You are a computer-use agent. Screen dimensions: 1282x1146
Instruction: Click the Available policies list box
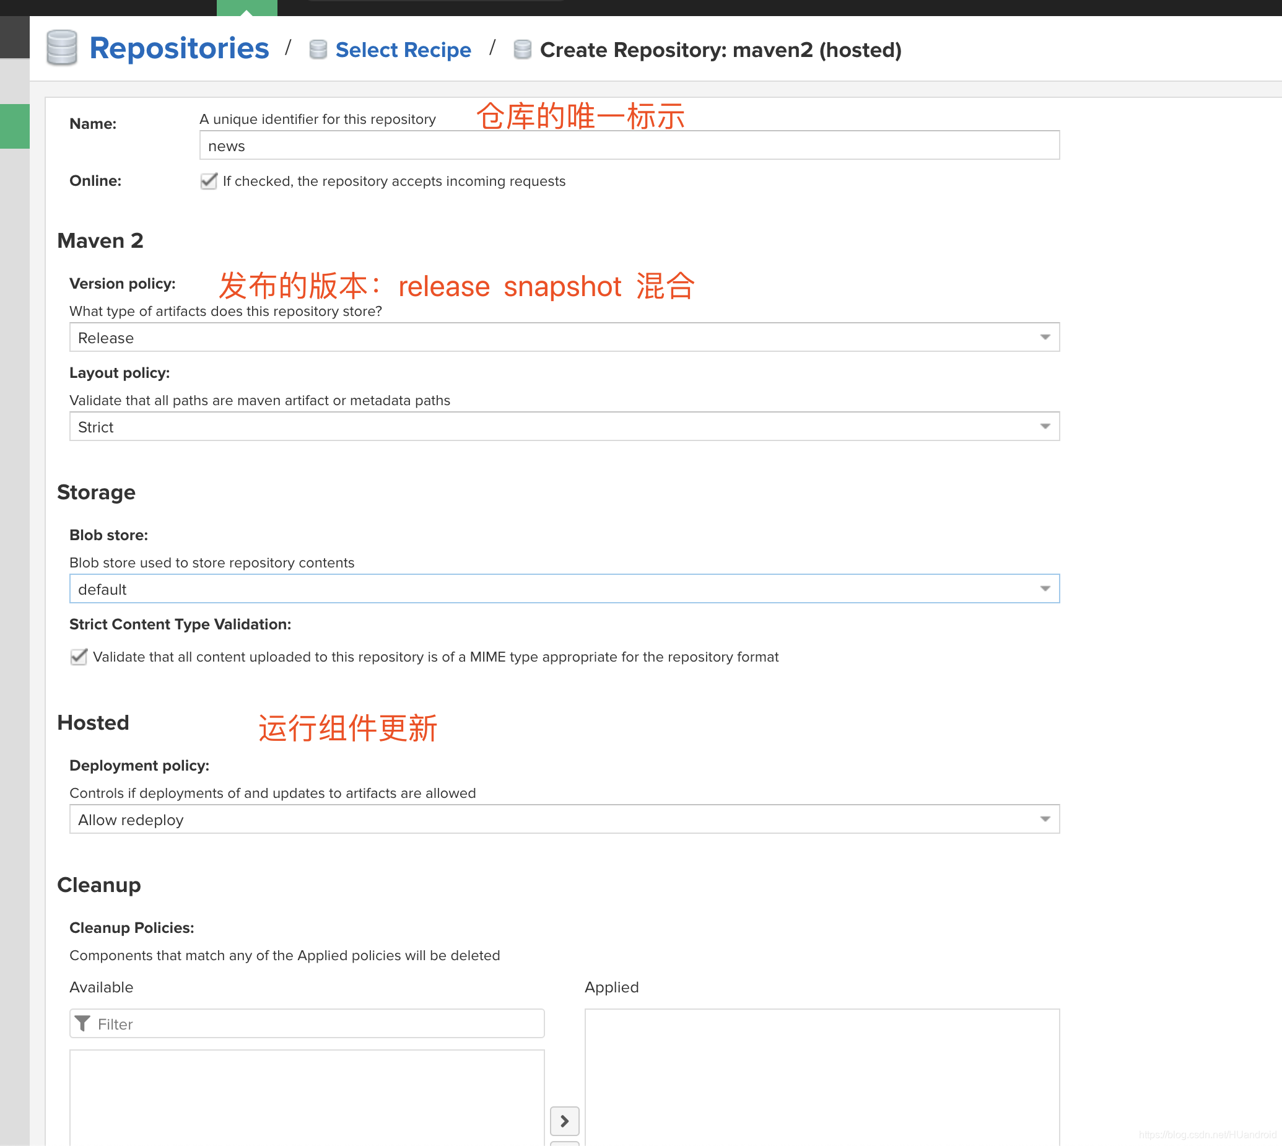(x=307, y=1097)
